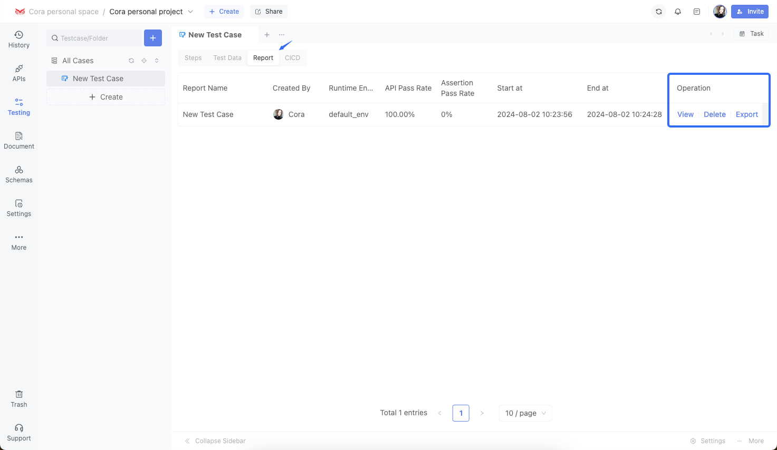Click the message list icon in top bar
Screen dimensions: 777x450
click(x=697, y=12)
